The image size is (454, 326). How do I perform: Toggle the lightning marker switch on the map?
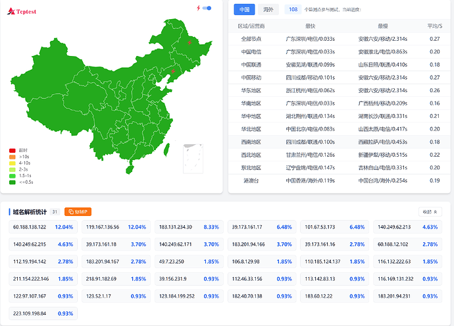[207, 8]
